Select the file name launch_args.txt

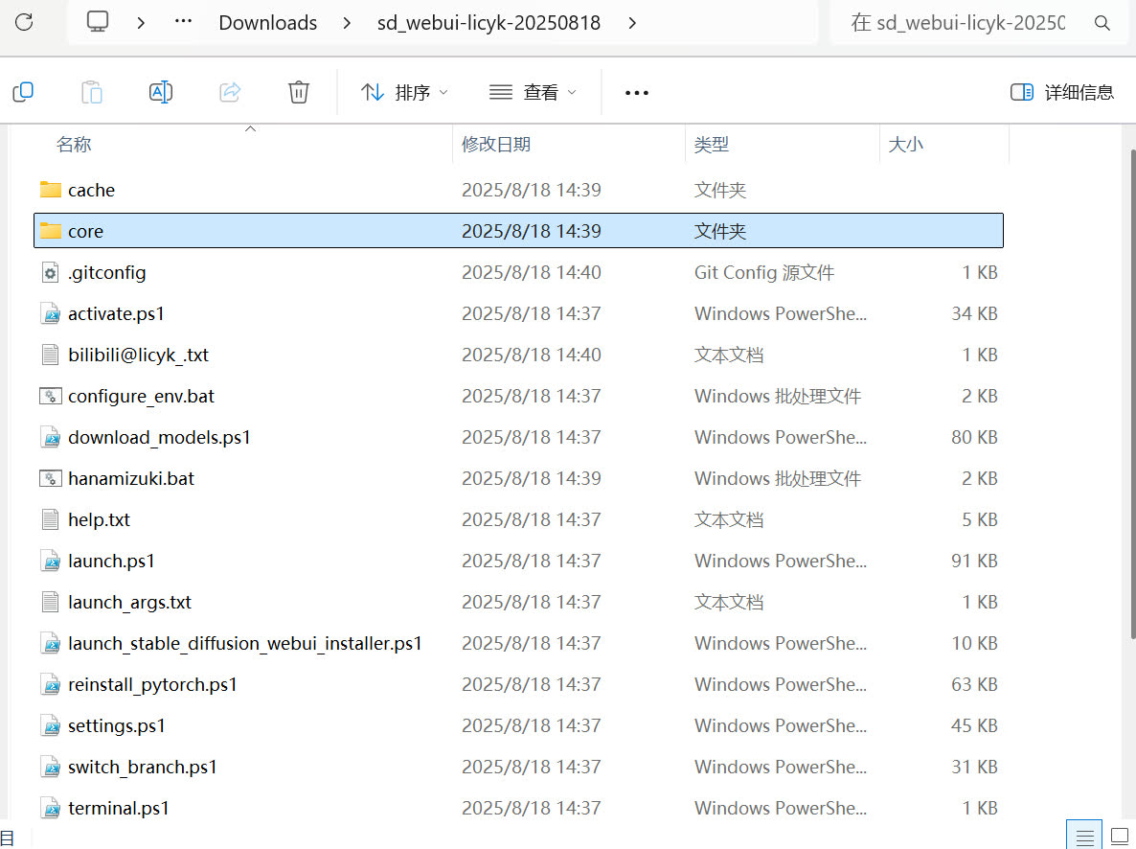click(129, 603)
